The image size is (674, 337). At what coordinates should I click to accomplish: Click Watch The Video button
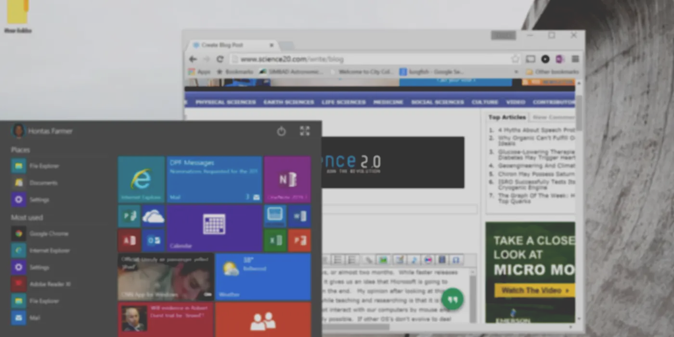point(535,290)
